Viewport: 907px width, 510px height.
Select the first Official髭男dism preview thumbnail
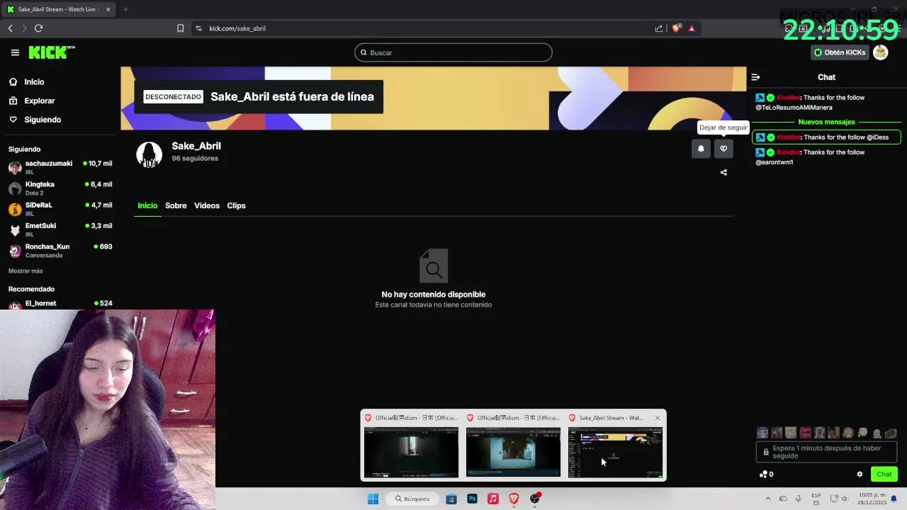(x=411, y=453)
